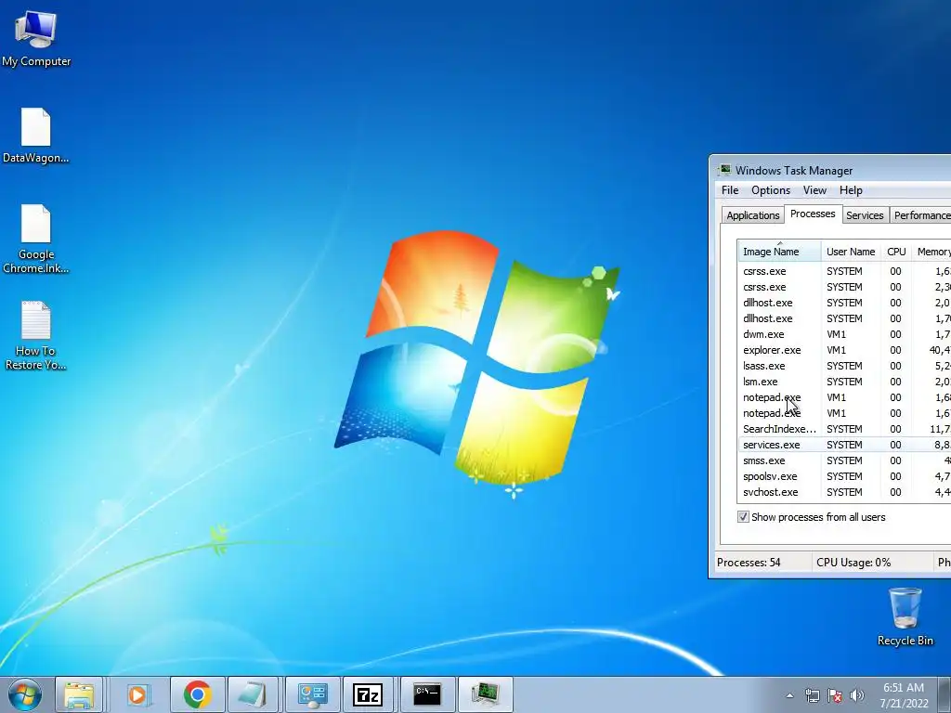Open 7-Zip from the taskbar

[368, 694]
